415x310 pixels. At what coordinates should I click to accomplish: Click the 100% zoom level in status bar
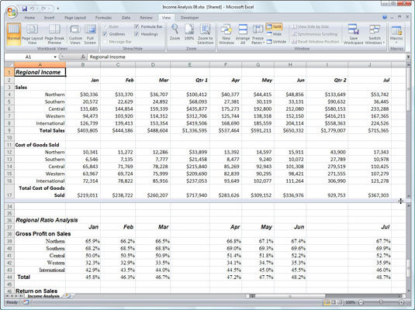point(350,302)
